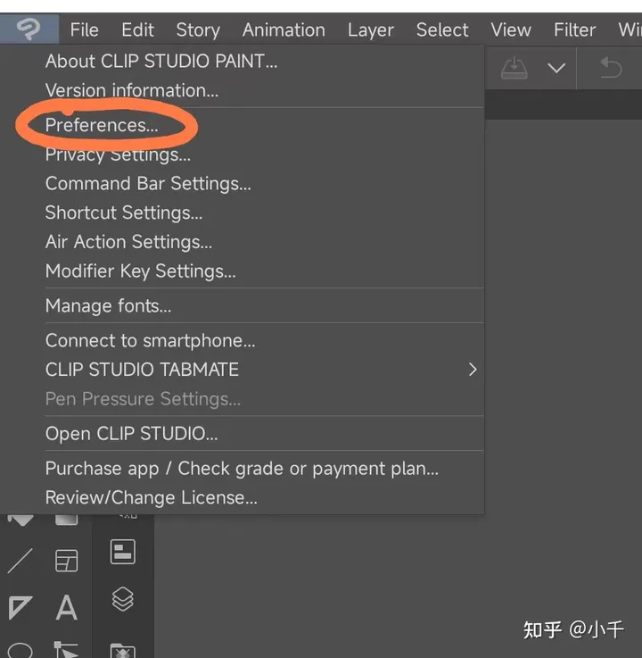Open the Layers stack palette icon

[122, 599]
